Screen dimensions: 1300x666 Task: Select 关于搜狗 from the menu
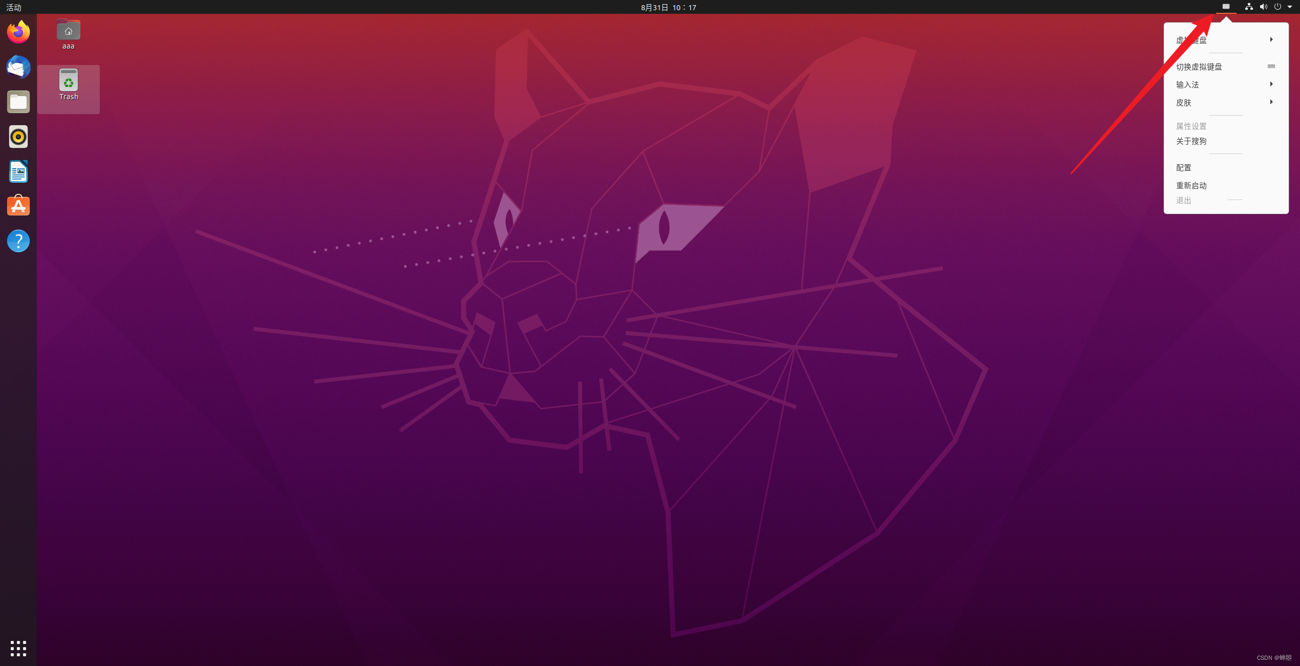pyautogui.click(x=1226, y=141)
